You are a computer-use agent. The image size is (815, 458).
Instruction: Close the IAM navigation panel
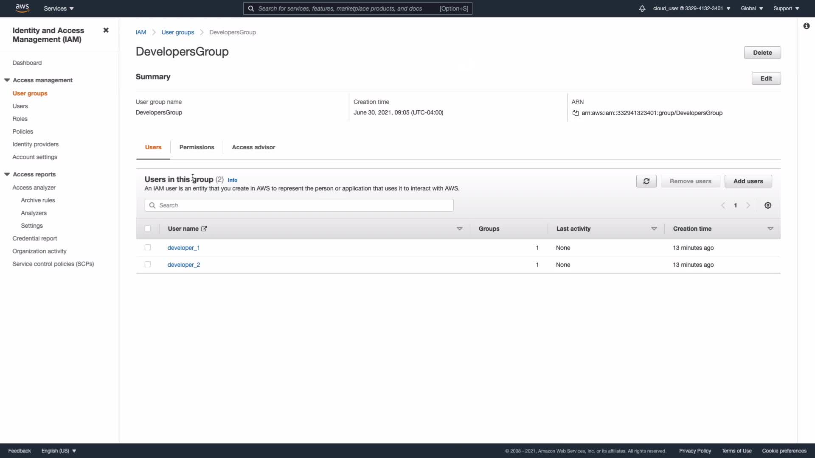[106, 31]
